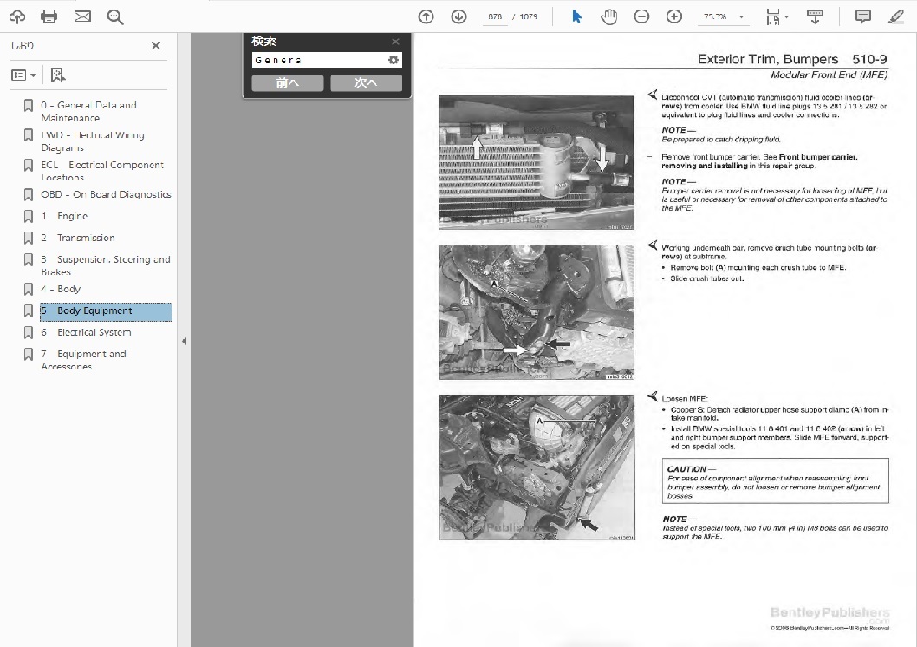The height and width of the screenshot is (647, 917).
Task: Click the zoom in plus icon
Action: pos(674,16)
